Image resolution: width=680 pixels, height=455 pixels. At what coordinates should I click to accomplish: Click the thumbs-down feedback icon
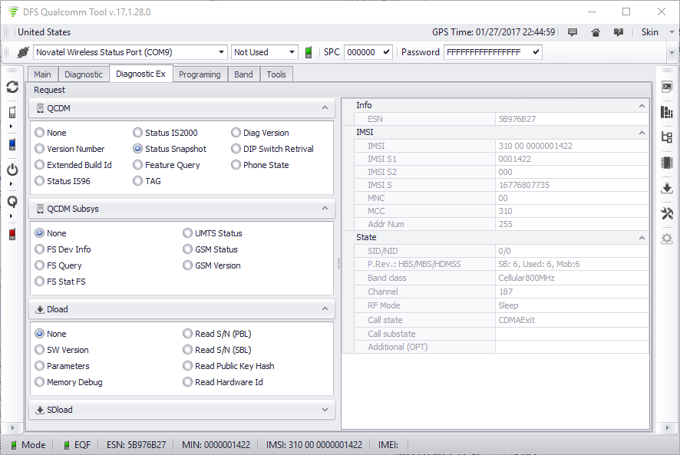tap(619, 32)
